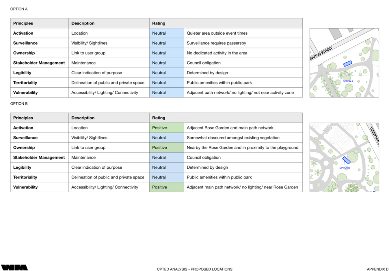Click 'Quieter area outside event times' text
Screen dimensions: 389x271
point(217,33)
